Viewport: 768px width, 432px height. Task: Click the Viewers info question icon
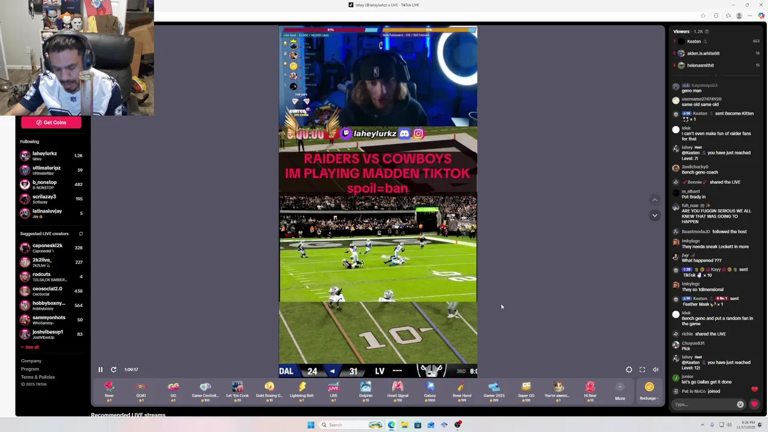[x=707, y=31]
